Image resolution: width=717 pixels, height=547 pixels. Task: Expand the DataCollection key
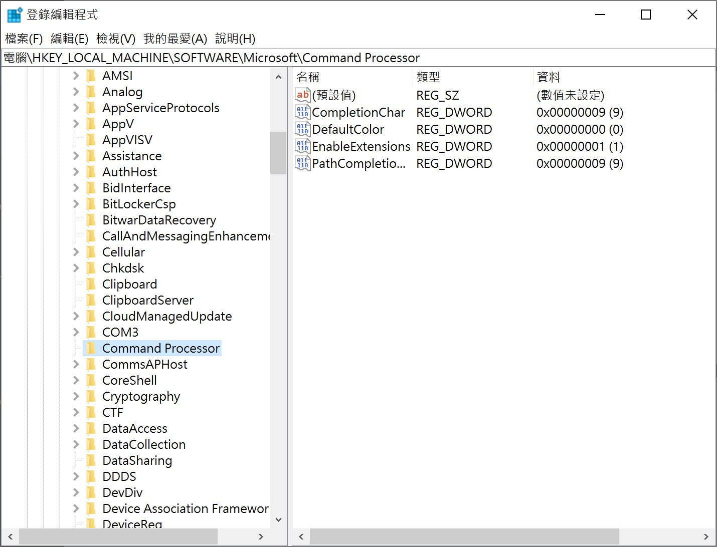(x=76, y=444)
